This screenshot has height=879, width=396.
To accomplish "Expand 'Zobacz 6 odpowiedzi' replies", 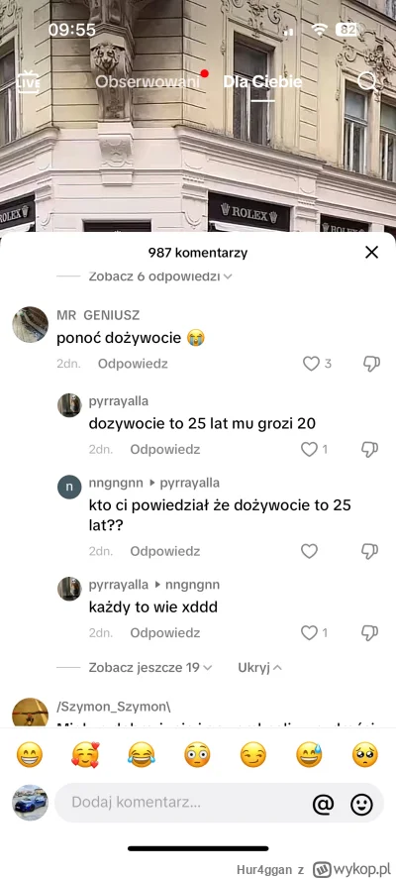I will (x=160, y=276).
